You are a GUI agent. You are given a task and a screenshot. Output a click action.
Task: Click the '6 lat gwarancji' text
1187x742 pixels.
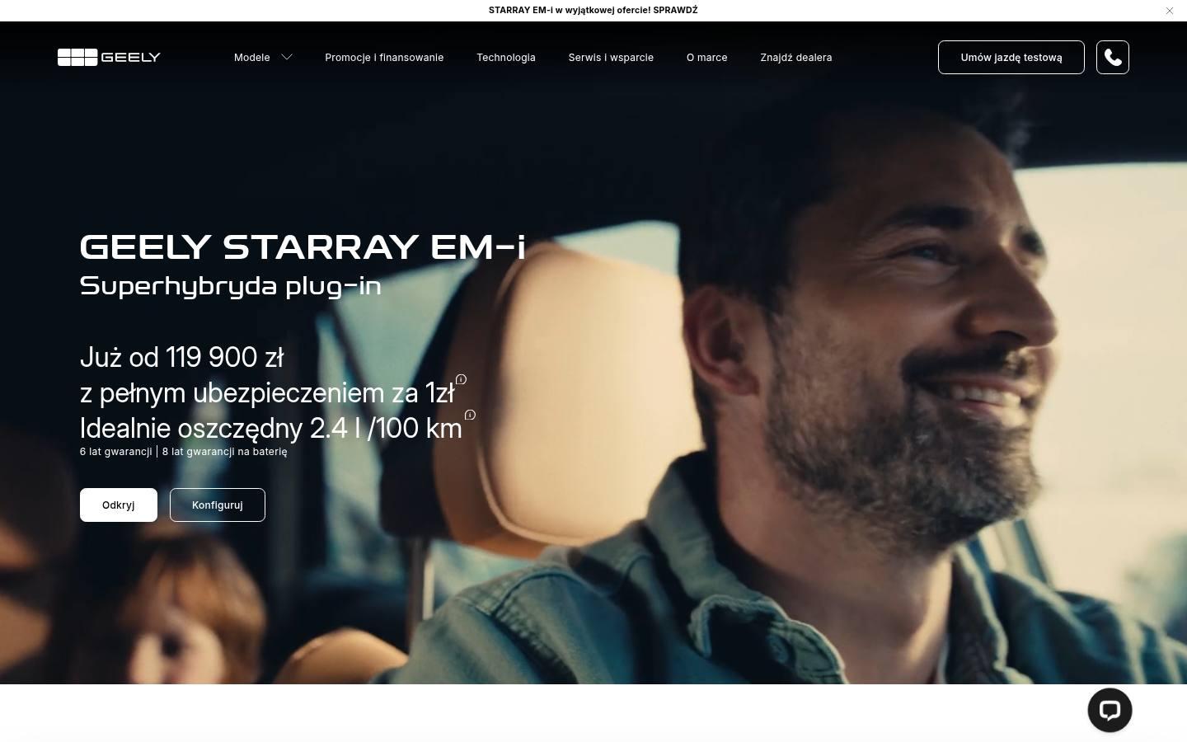tap(116, 451)
